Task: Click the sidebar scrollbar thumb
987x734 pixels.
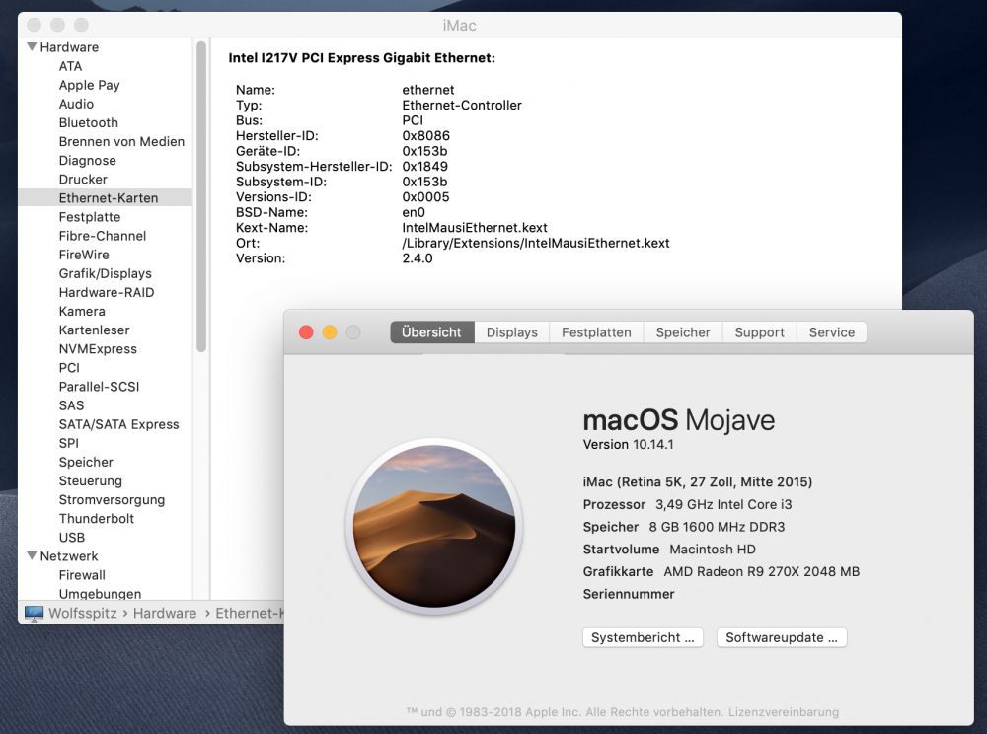Action: coord(201,196)
